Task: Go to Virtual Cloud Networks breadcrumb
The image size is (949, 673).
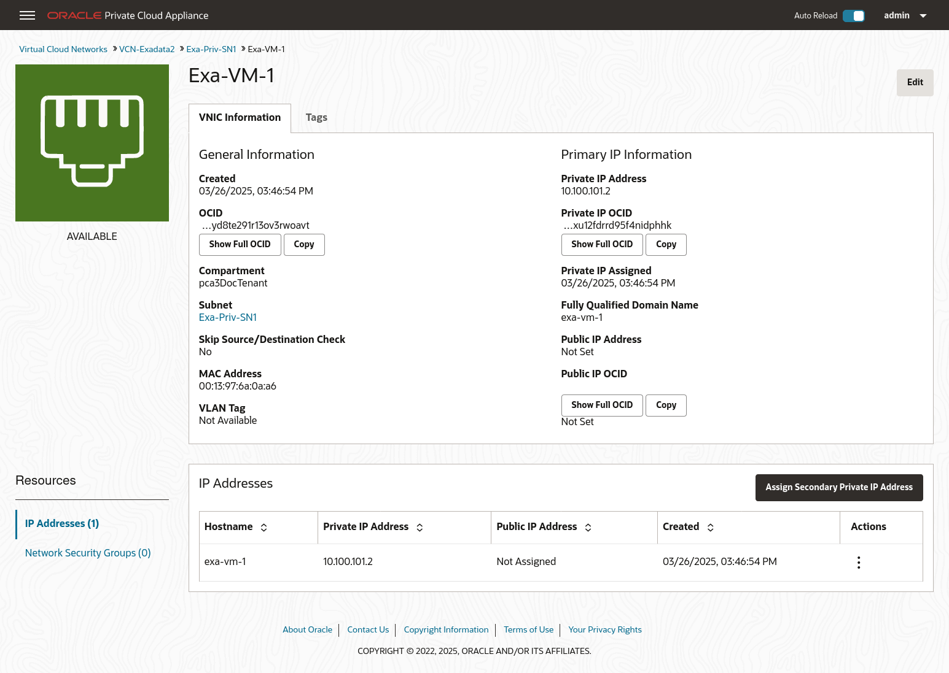Action: 63,49
